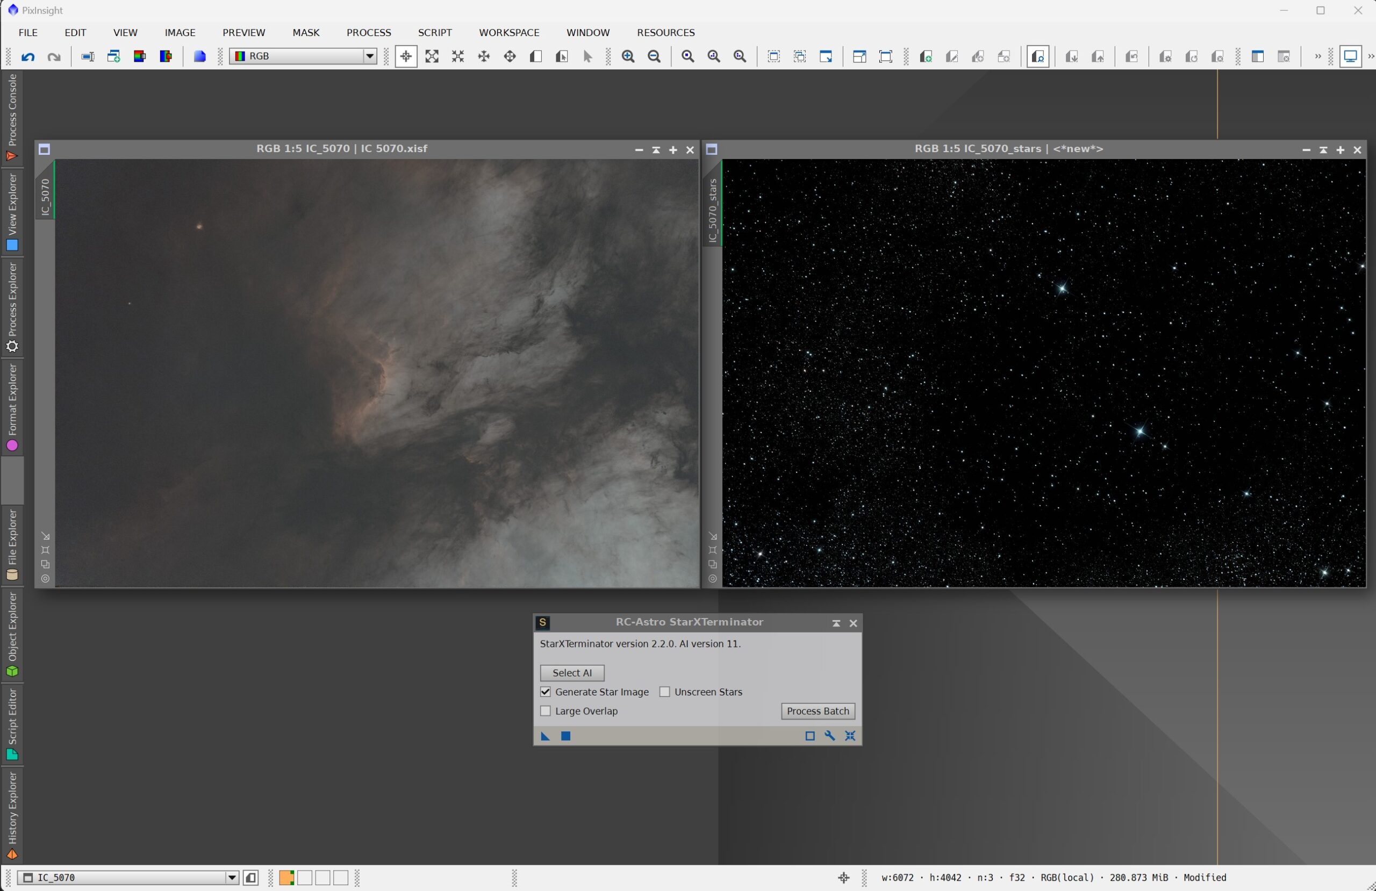Viewport: 1376px width, 891px height.
Task: Click the Select AI button
Action: coord(572,673)
